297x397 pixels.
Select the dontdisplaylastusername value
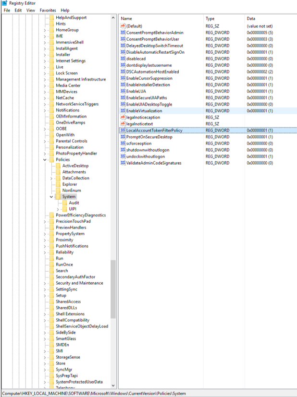click(149, 65)
